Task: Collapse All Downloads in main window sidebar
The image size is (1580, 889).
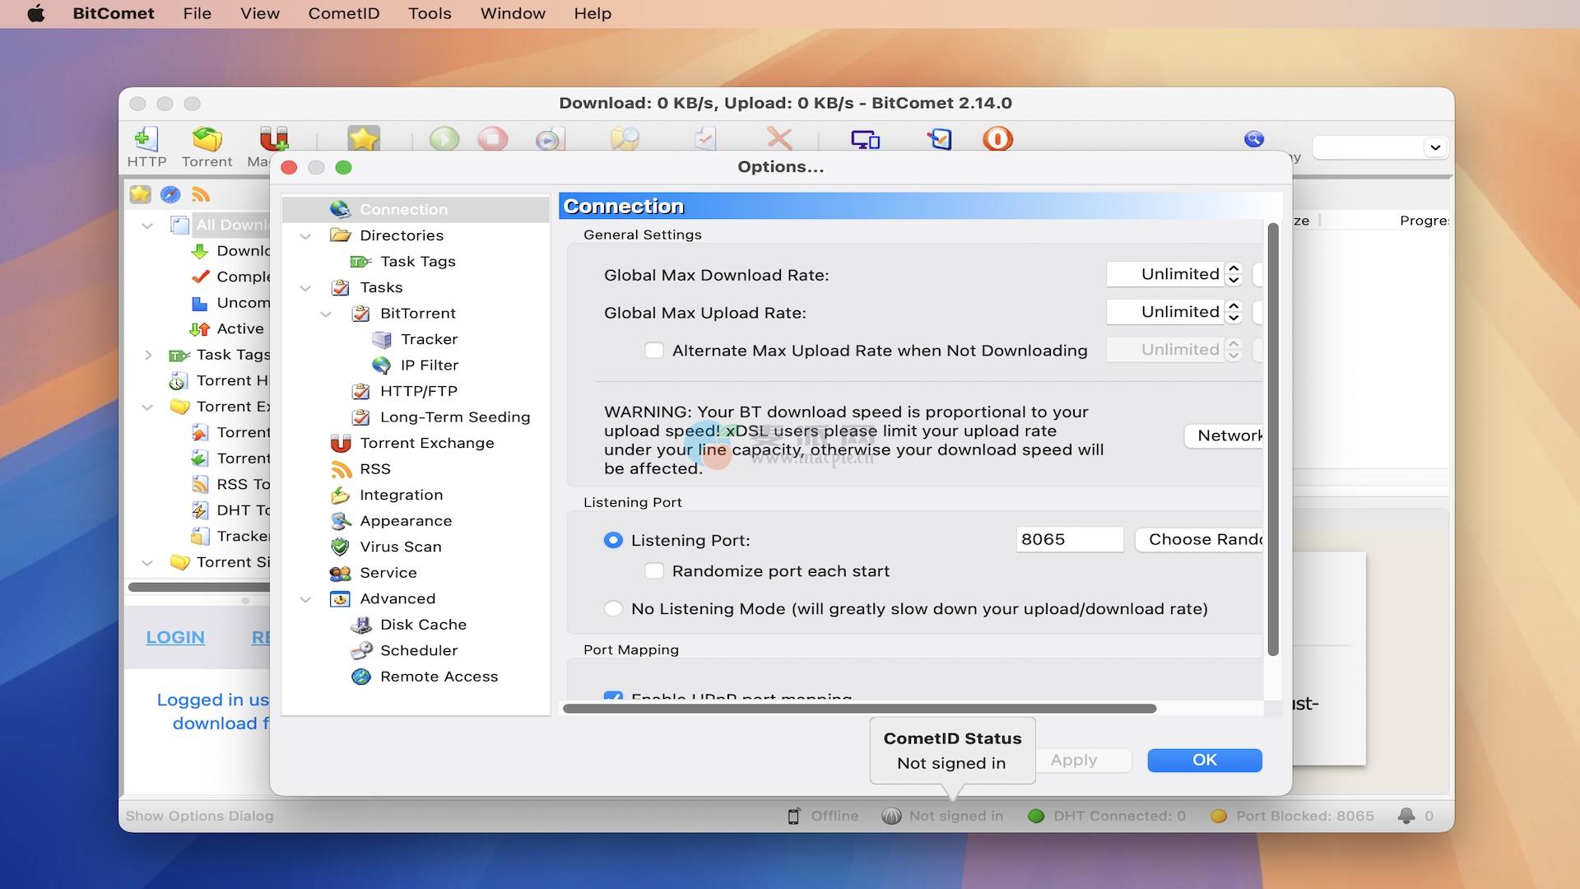Action: click(x=147, y=225)
